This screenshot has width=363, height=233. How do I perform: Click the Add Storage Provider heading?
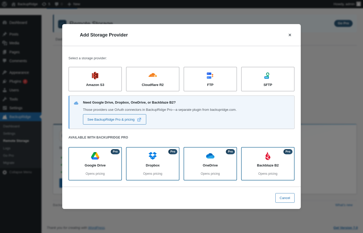(104, 35)
